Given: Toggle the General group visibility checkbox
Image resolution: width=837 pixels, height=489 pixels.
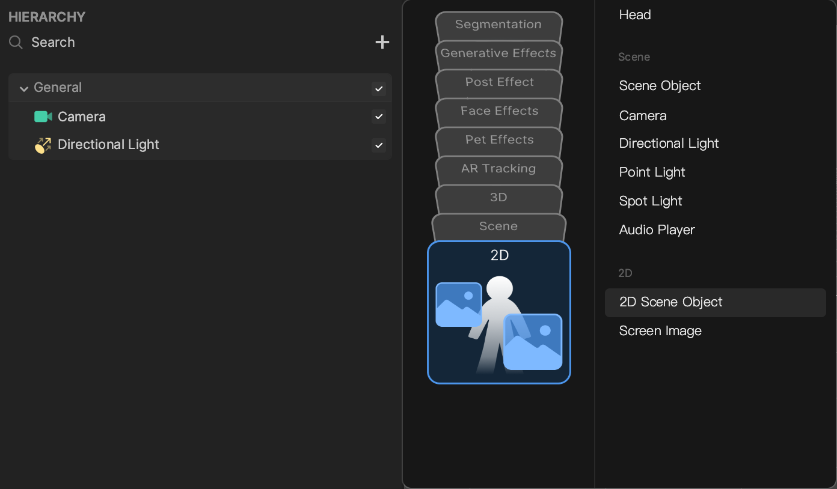Looking at the screenshot, I should tap(379, 88).
